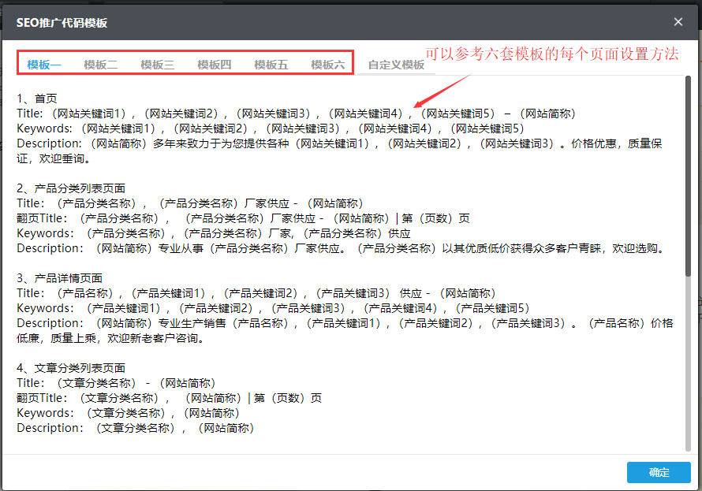Click the 翻页Title line under 文章分类列表页面
The image size is (702, 491).
click(169, 398)
